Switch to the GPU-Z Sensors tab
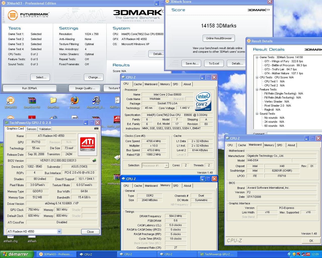The height and width of the screenshot is (258, 322). point(31,129)
